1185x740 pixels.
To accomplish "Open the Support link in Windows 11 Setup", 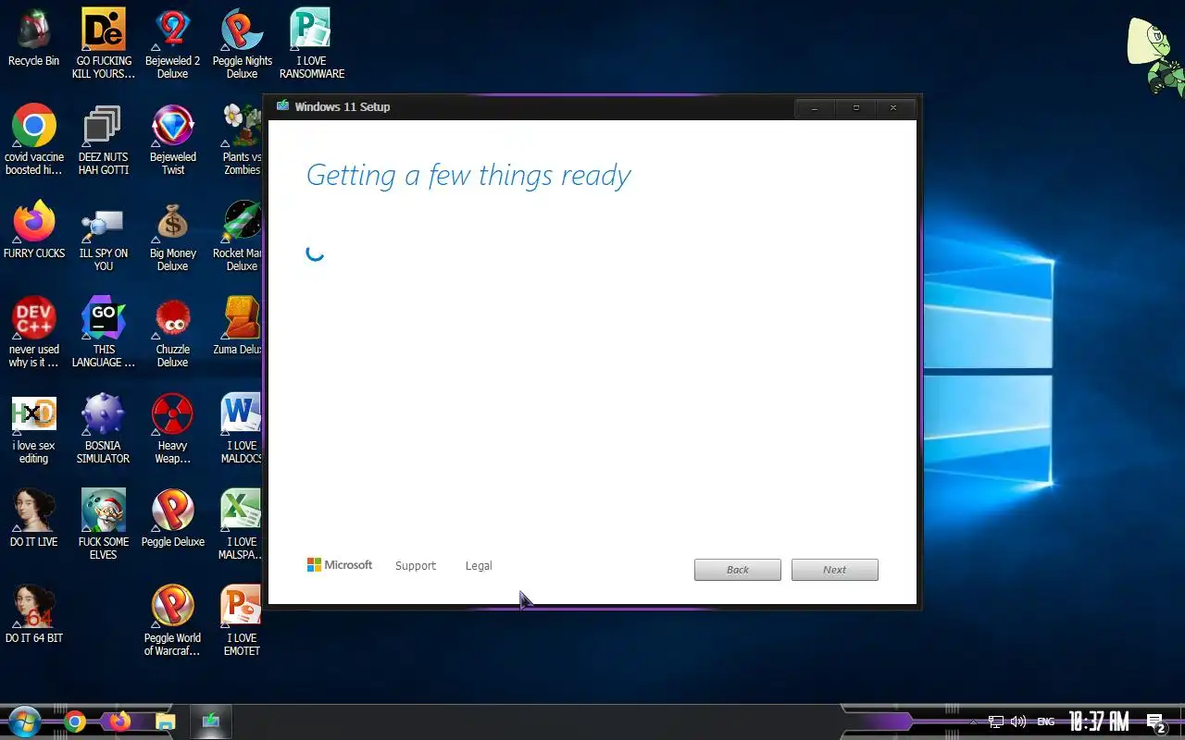I will click(415, 565).
